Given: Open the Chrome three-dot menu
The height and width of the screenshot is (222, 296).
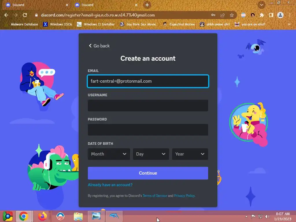Looking at the screenshot, I should pyautogui.click(x=290, y=15).
